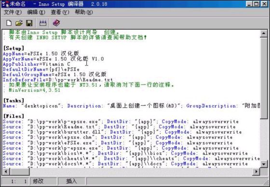Click the burutter.dll Source line
Viewport: 270px width, 187px height.
point(122,132)
